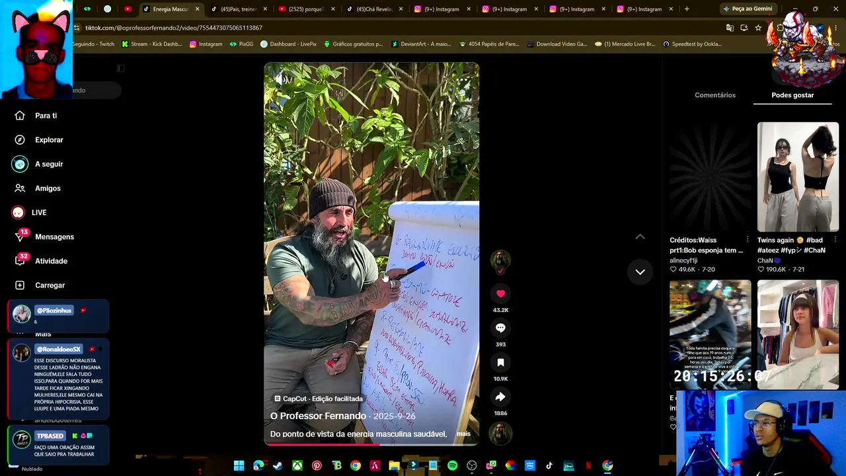Go to previous video with up chevron
The image size is (846, 476).
(640, 237)
